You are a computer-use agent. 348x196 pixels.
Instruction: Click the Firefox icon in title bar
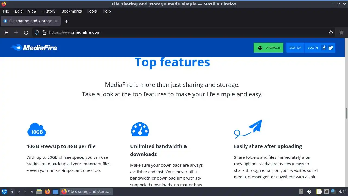(x=4, y=4)
